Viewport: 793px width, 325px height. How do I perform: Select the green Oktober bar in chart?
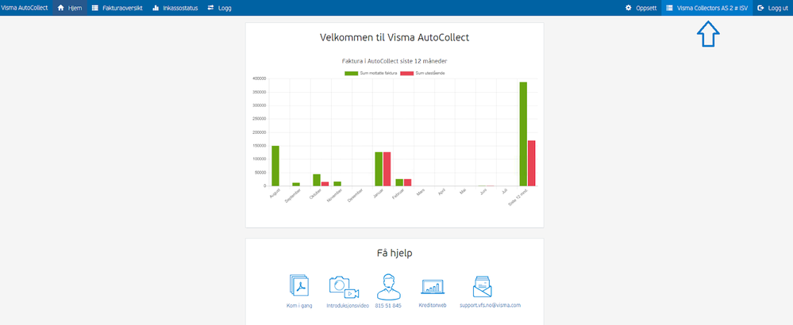pyautogui.click(x=317, y=180)
